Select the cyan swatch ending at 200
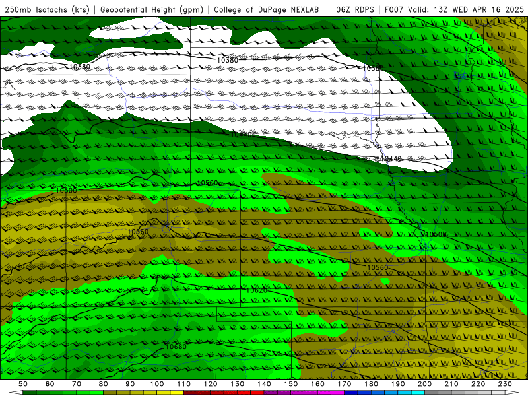 tap(418, 392)
